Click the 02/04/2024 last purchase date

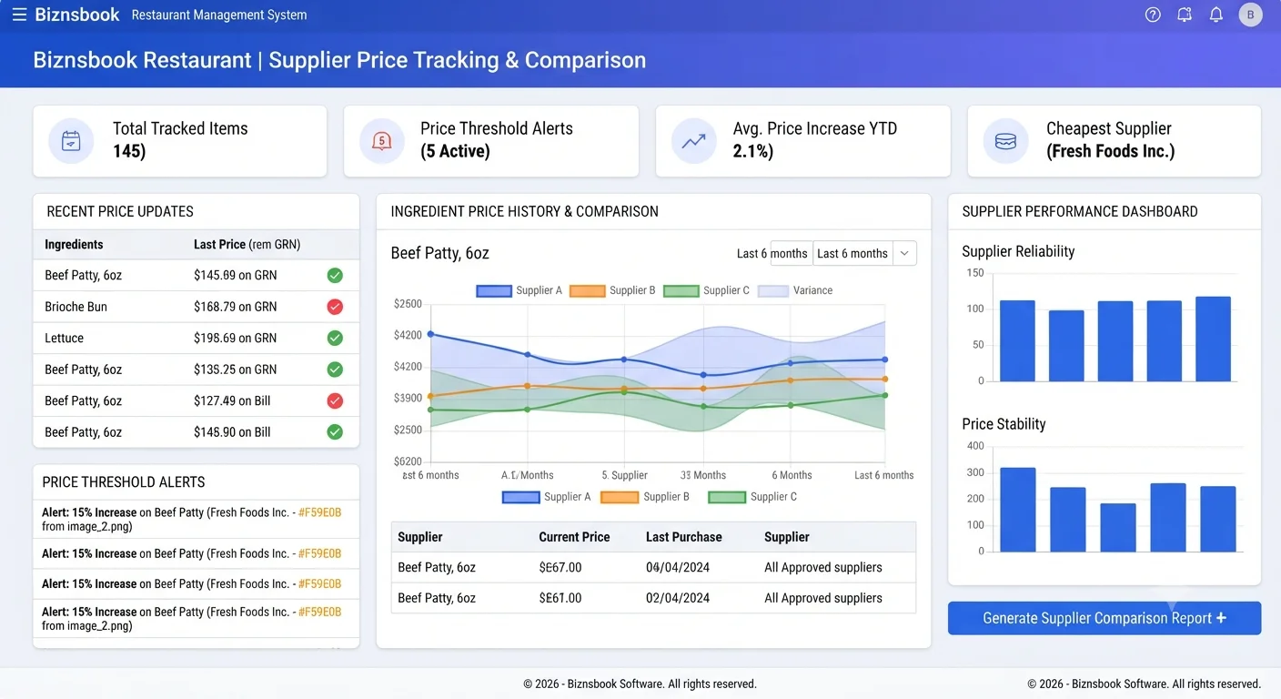(678, 598)
